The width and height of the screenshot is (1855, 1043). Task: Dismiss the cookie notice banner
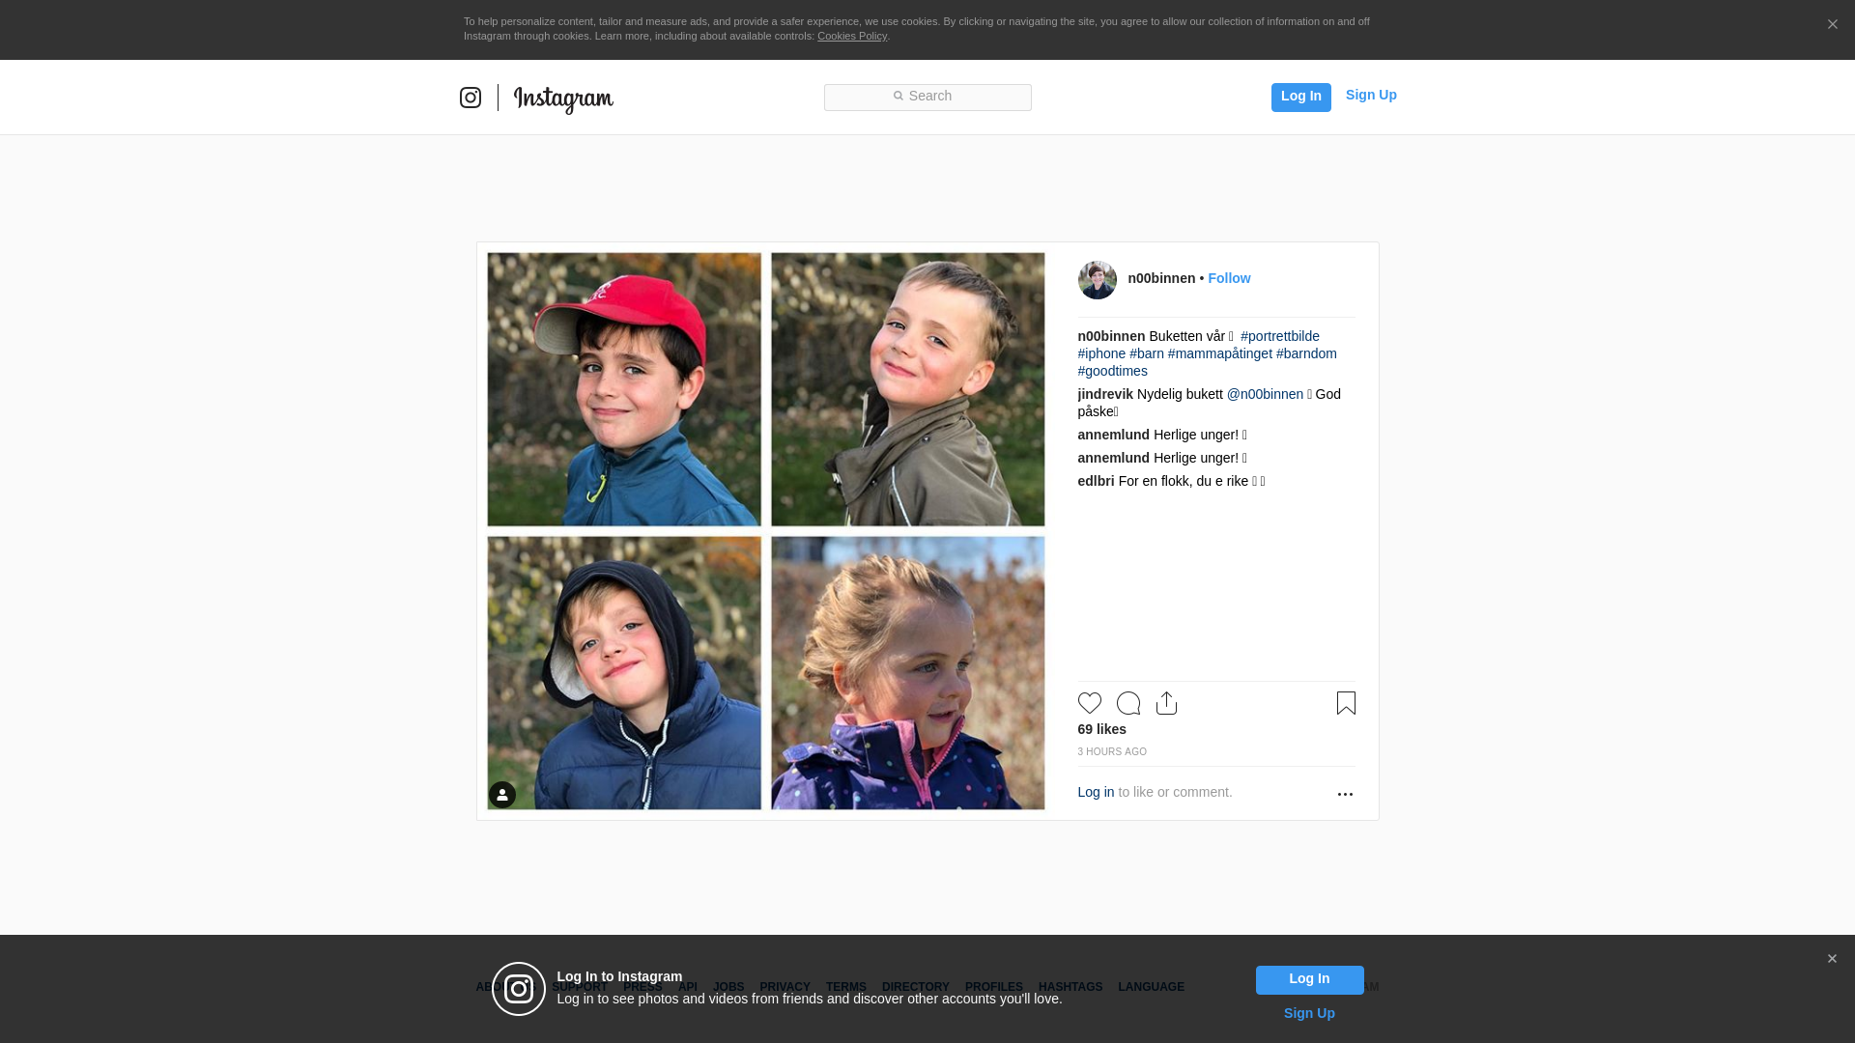point(1832,25)
